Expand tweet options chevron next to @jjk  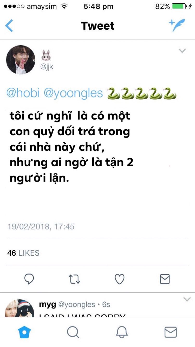pyautogui.click(x=182, y=50)
